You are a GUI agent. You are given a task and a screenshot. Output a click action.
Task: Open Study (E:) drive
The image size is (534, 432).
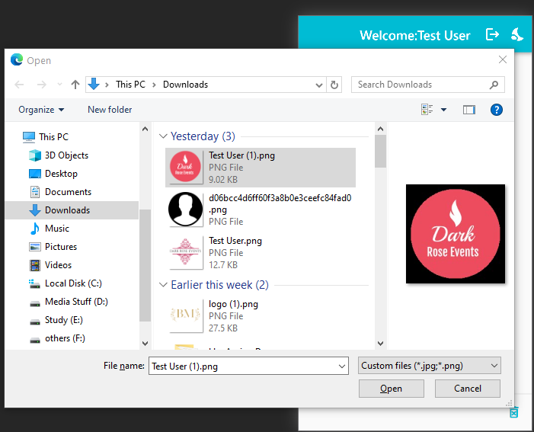tap(64, 320)
